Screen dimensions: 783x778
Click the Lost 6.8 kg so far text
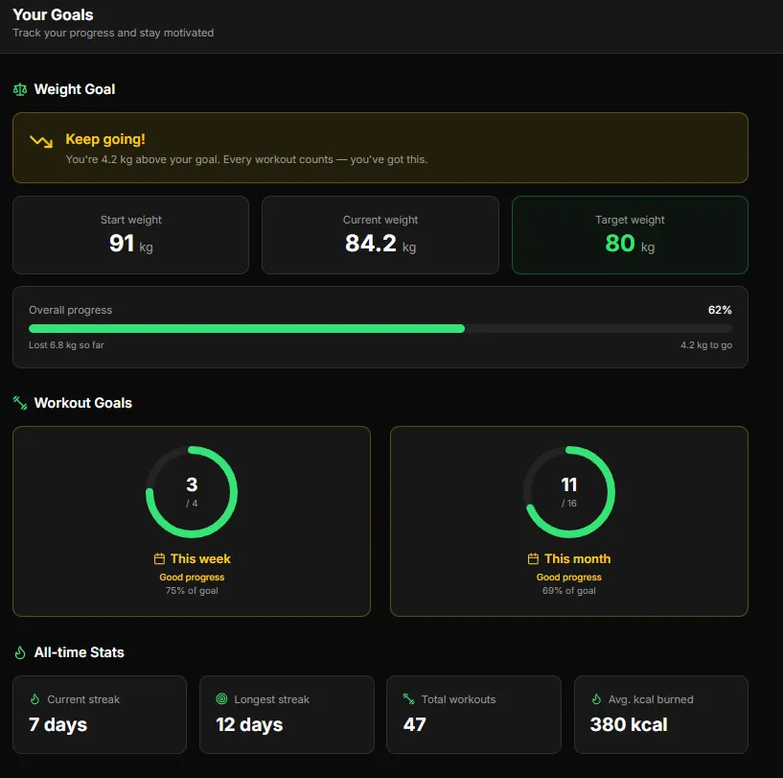[66, 345]
